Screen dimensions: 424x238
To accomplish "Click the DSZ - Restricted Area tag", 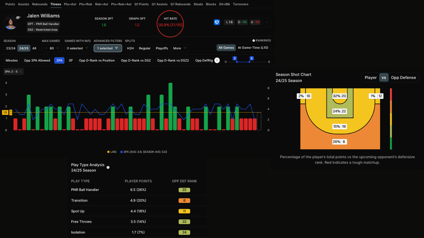I will (43, 30).
